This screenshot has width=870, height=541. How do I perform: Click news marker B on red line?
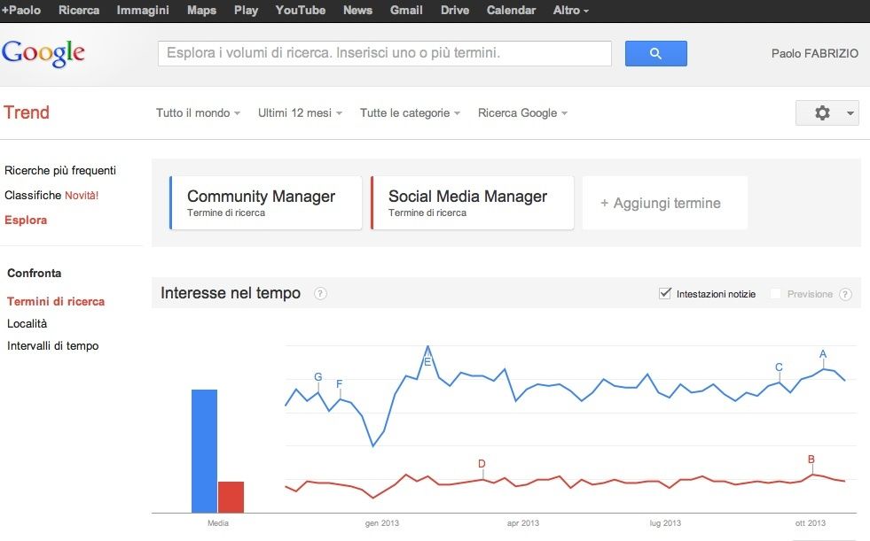pyautogui.click(x=811, y=460)
